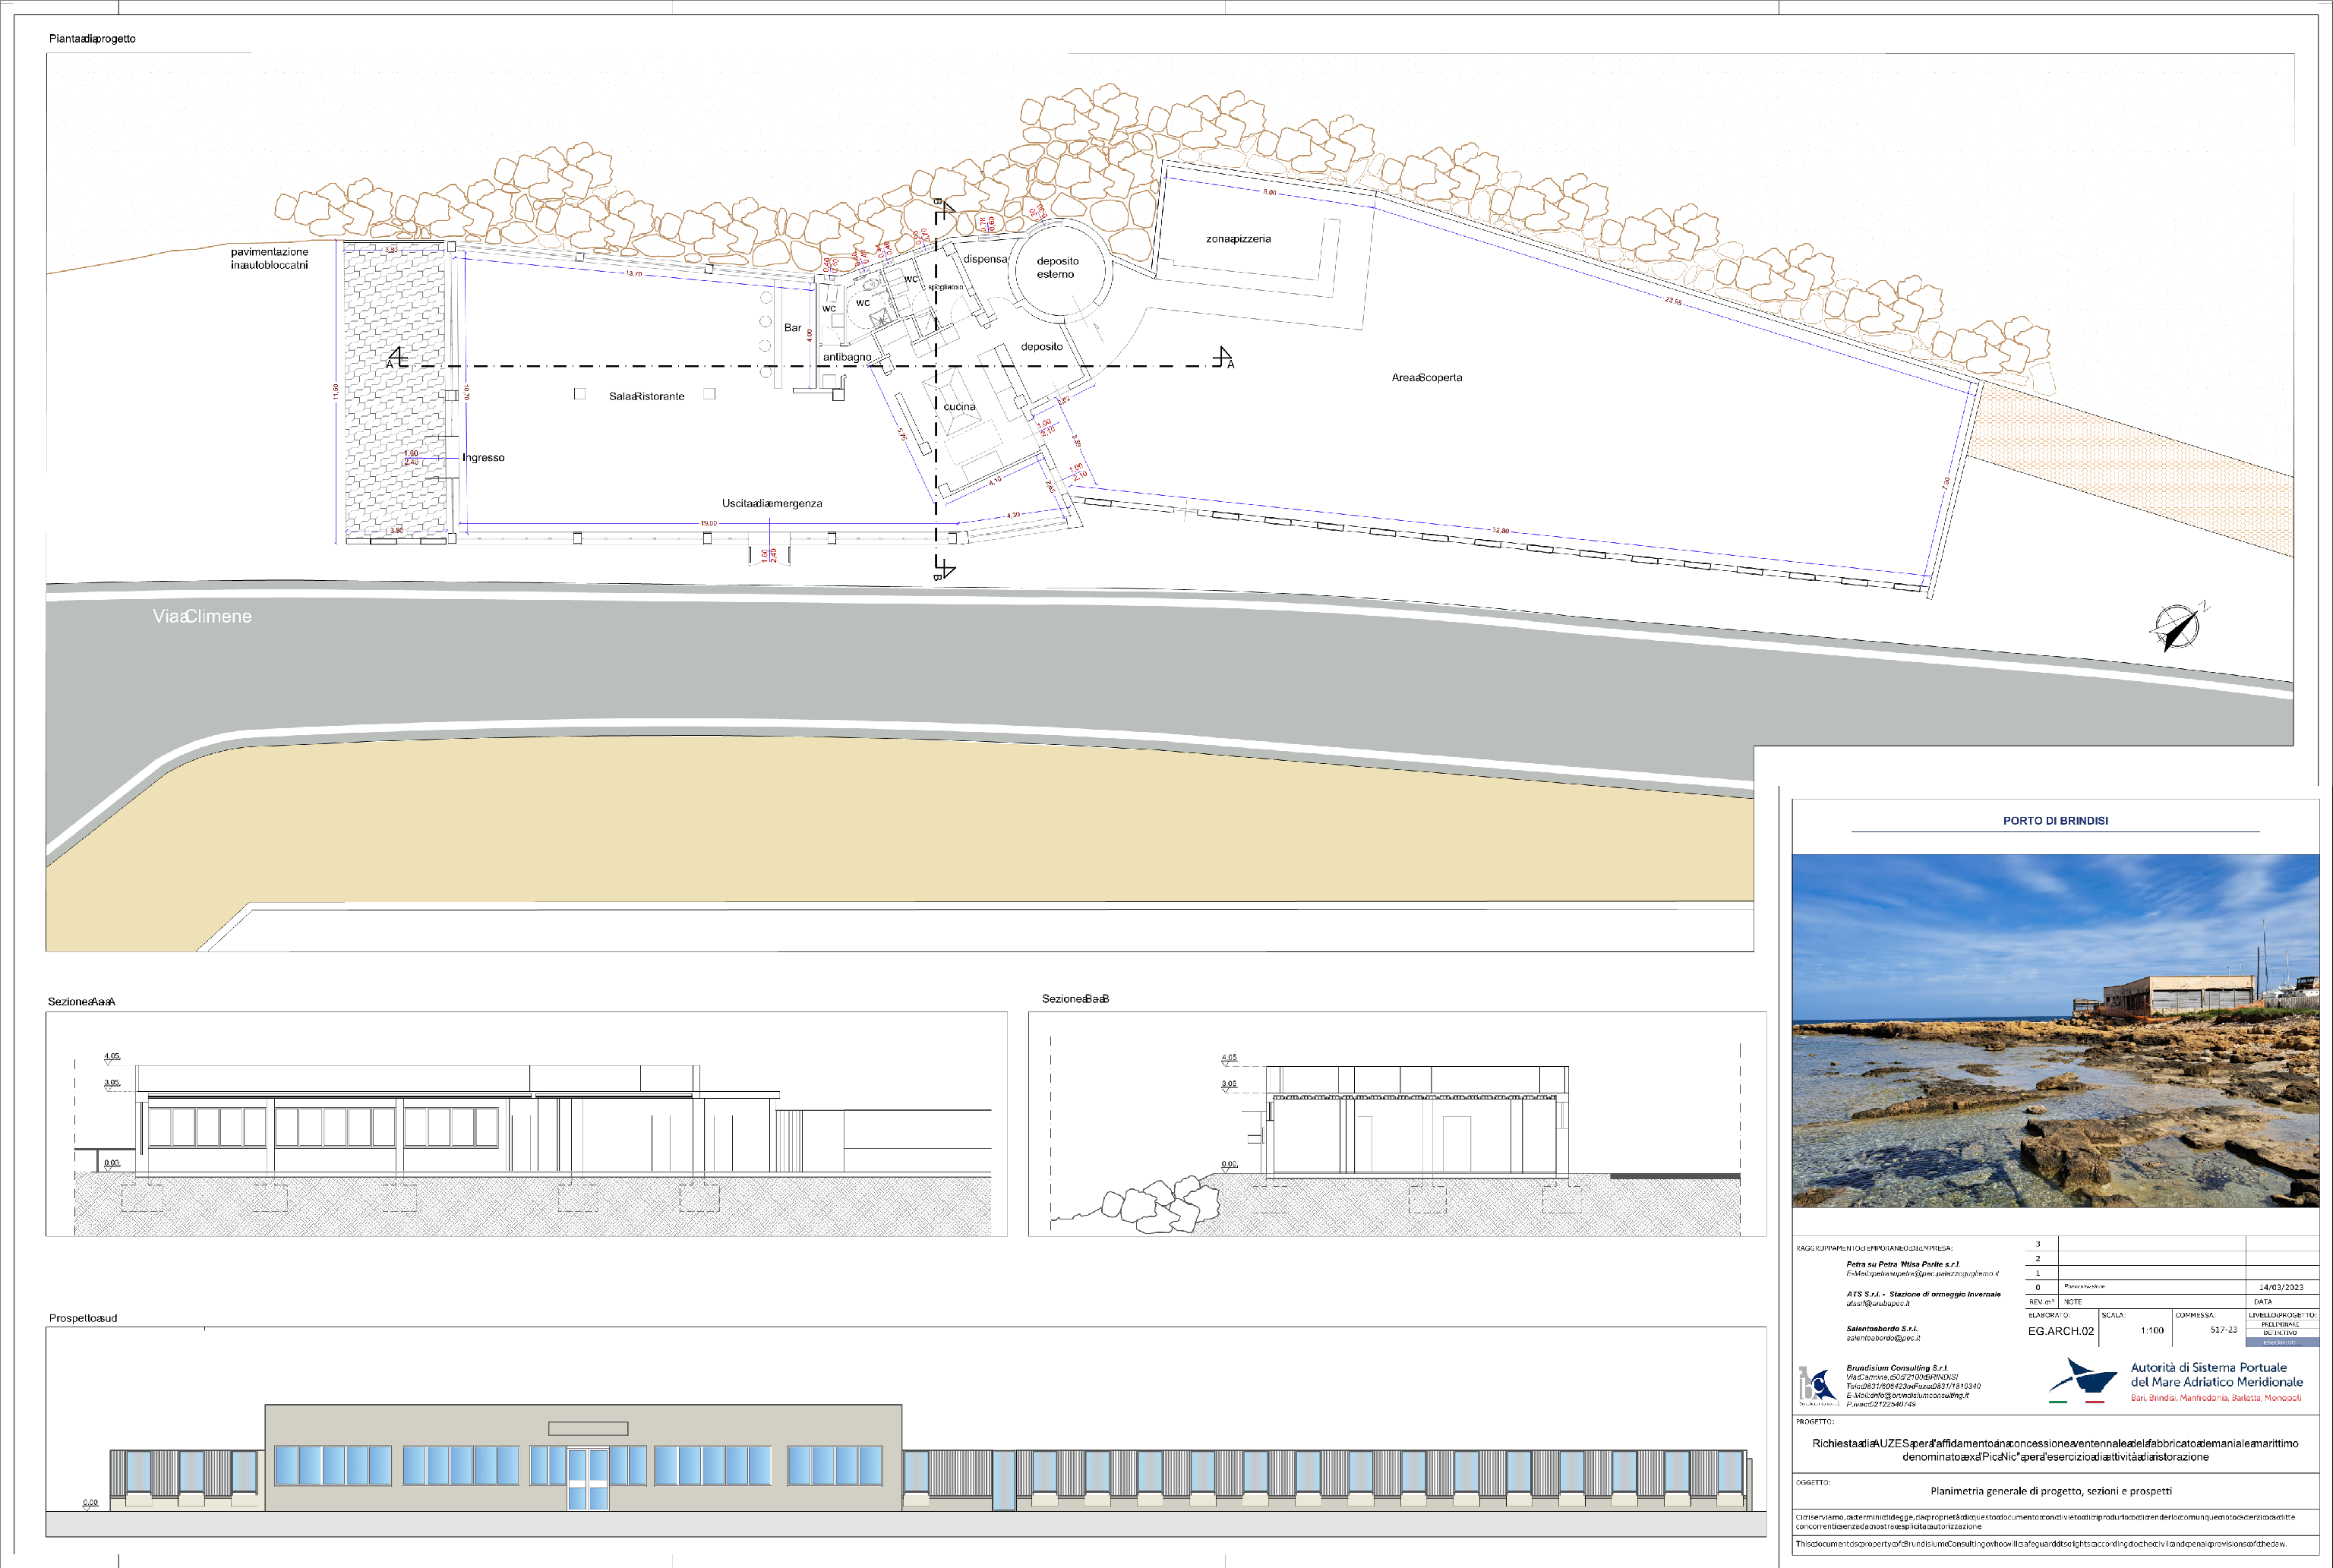Click the 'Via Climene' street label
This screenshot has height=1568, width=2333.
click(x=202, y=616)
